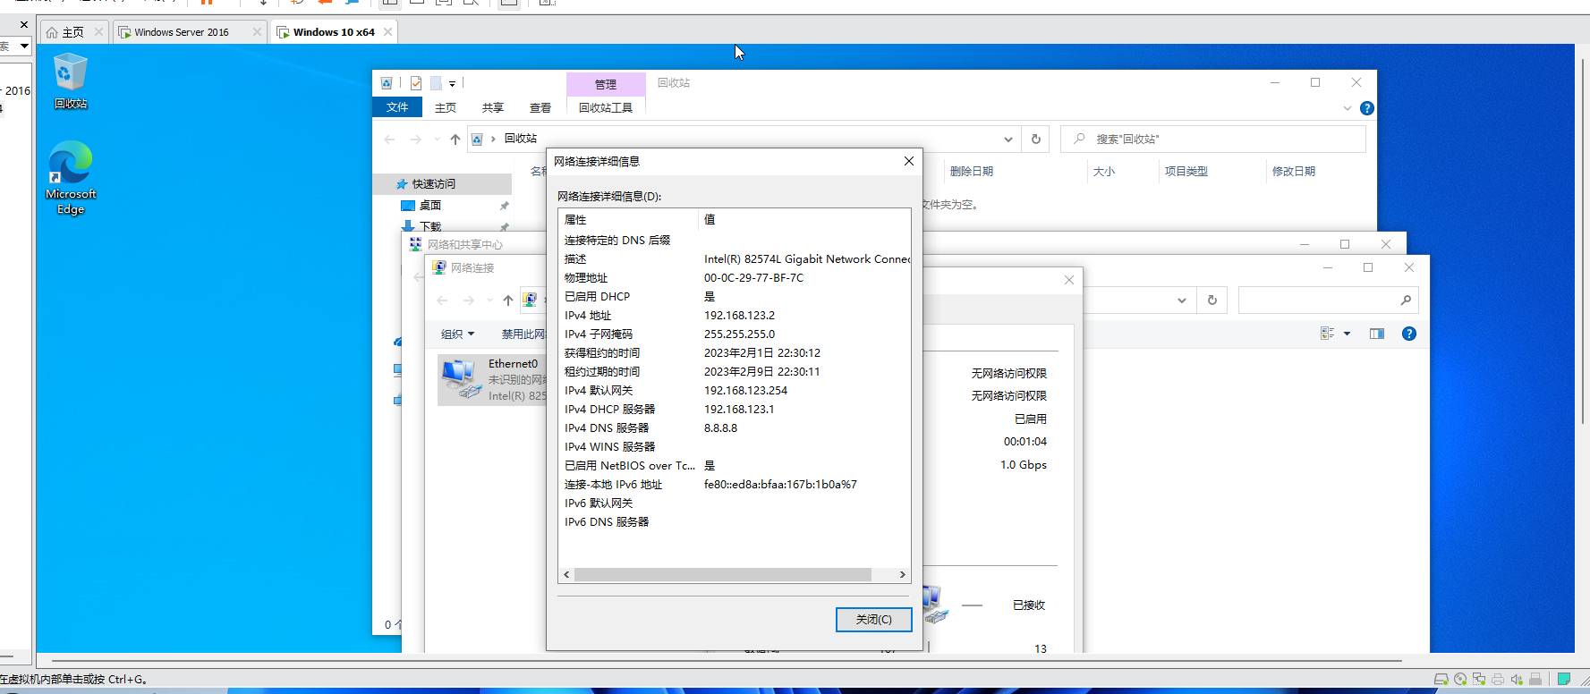Click the Recycle Bin window refresh icon
Viewport: 1590px width, 694px height.
pos(1036,139)
